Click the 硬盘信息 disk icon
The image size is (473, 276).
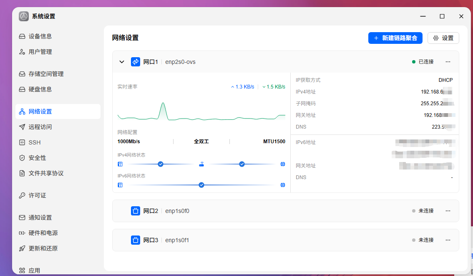click(x=22, y=89)
